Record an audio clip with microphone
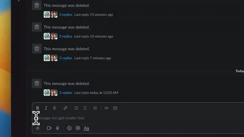Screen dimensions: 244x137 pyautogui.click(x=57, y=128)
